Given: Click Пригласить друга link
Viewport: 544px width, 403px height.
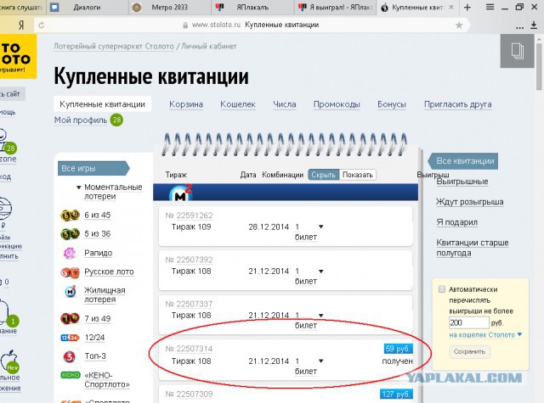Looking at the screenshot, I should pyautogui.click(x=457, y=104).
